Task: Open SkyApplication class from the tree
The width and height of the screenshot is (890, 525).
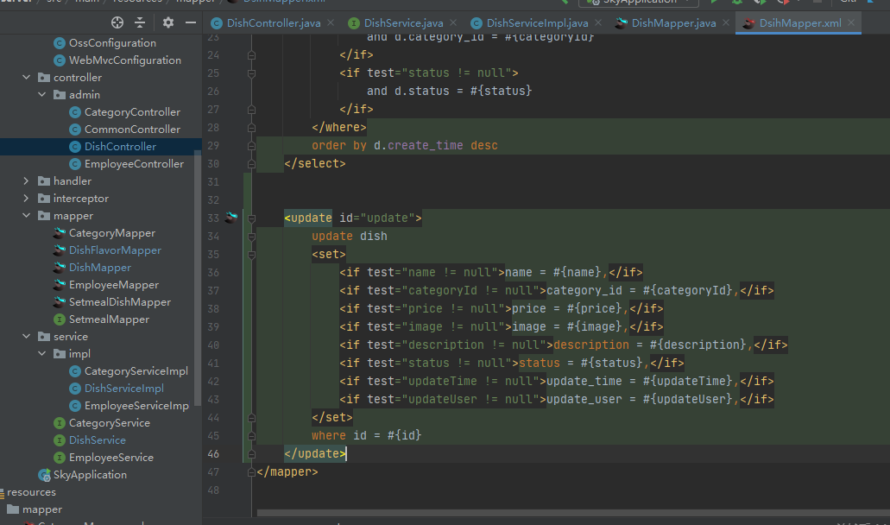Action: 90,475
